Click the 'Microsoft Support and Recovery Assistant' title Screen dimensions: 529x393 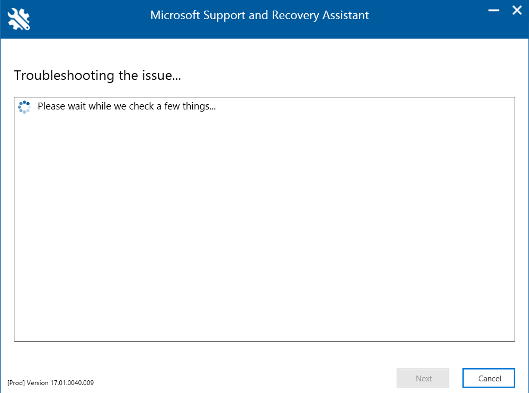click(259, 15)
